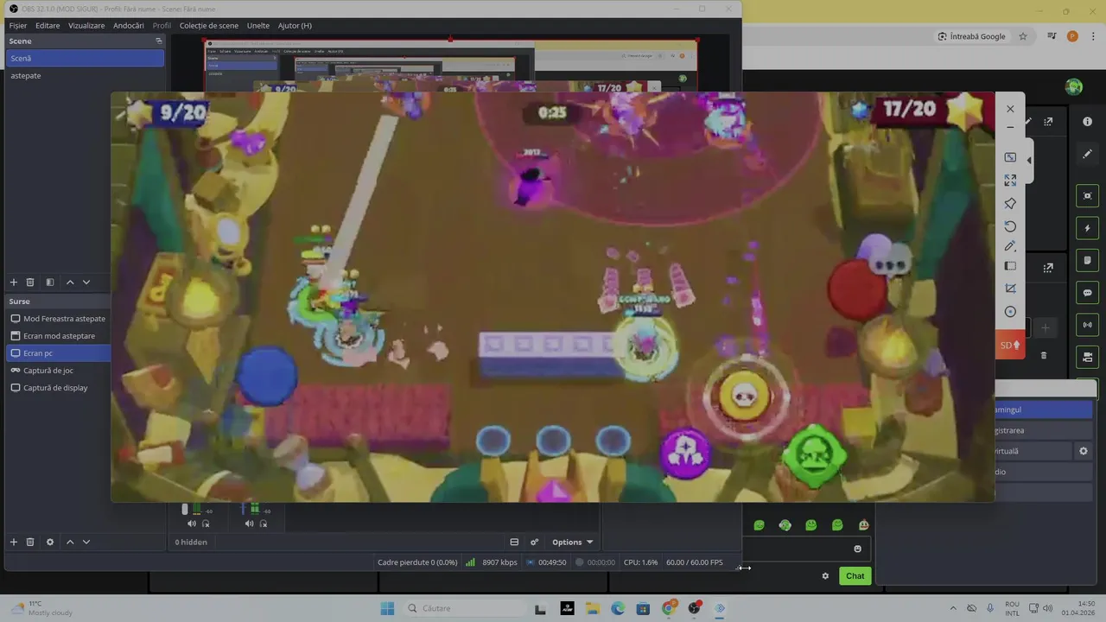Click first icon below minimize in floating toolbar
Image resolution: width=1106 pixels, height=622 pixels.
1010,157
